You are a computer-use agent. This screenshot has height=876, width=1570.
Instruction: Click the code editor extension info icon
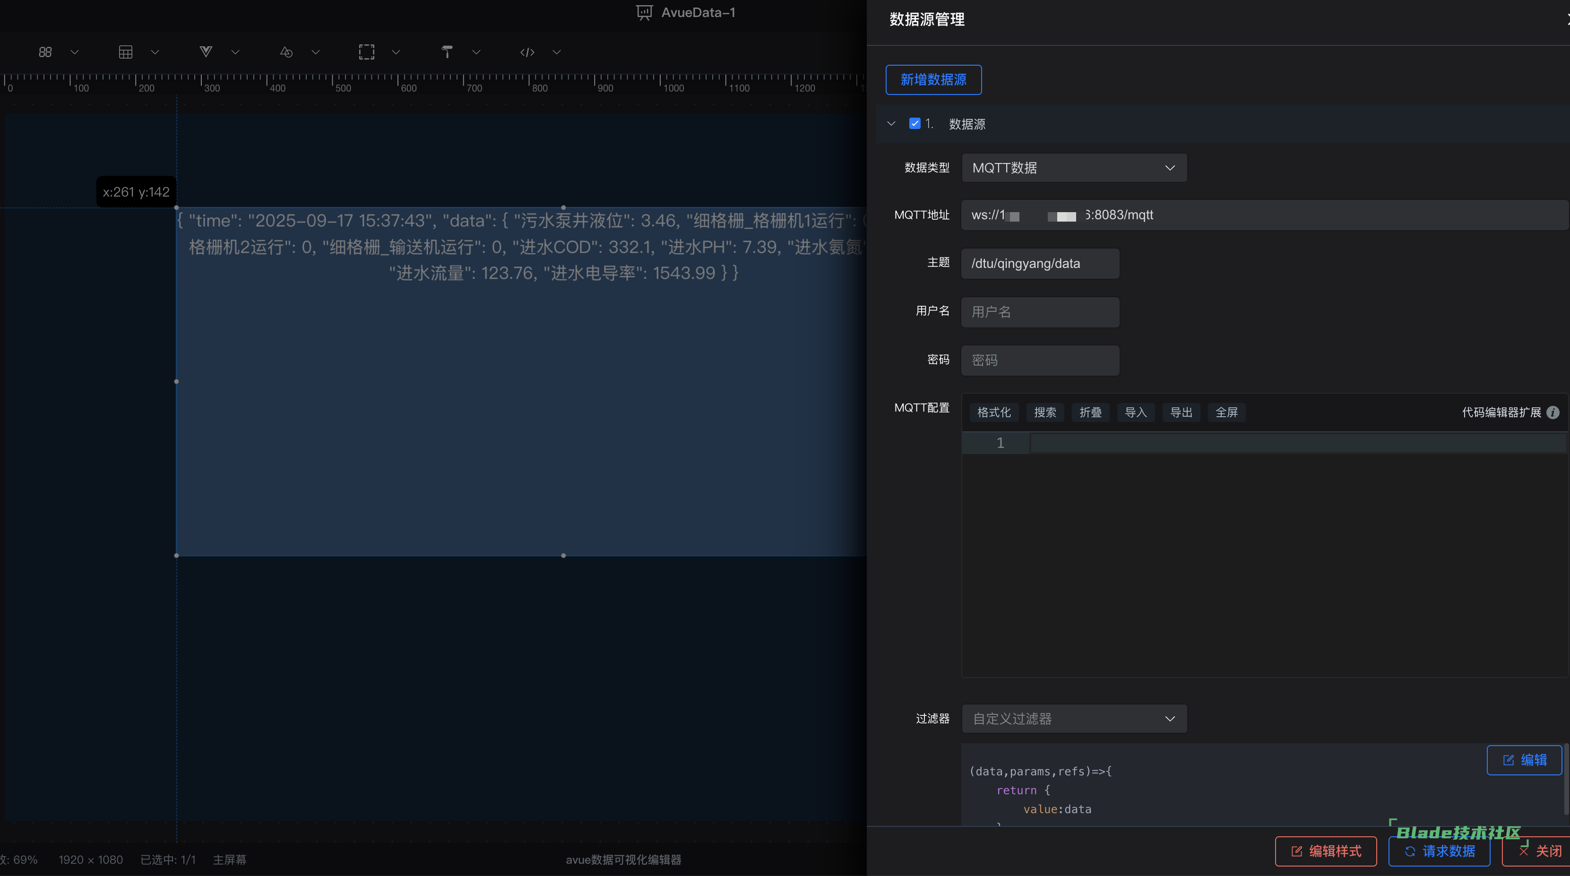[x=1553, y=412]
